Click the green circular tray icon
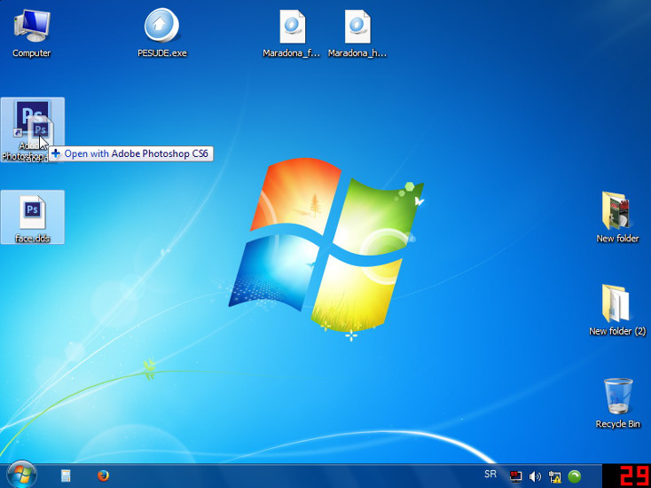This screenshot has width=651, height=488. [x=575, y=476]
